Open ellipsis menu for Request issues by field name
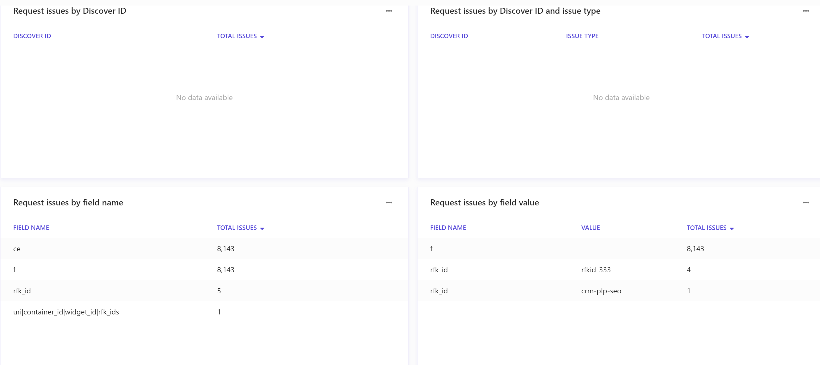 [x=389, y=203]
